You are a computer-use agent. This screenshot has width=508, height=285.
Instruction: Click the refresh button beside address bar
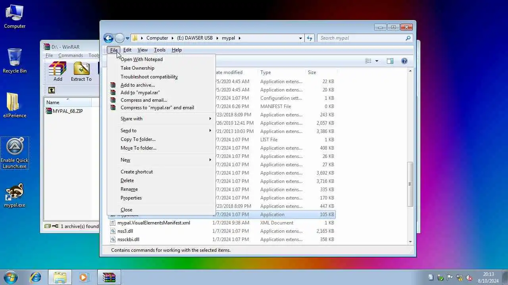pyautogui.click(x=310, y=38)
